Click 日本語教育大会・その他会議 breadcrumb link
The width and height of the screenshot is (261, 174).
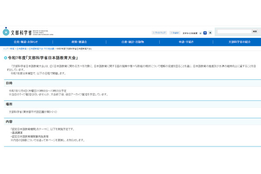click(41, 49)
